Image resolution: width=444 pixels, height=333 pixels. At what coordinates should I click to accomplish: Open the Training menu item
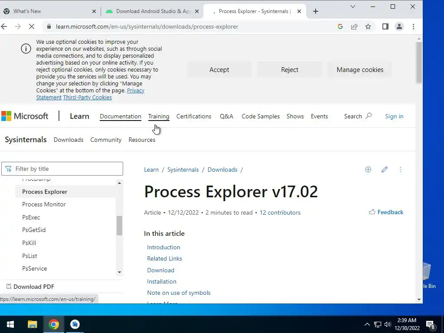tap(159, 116)
